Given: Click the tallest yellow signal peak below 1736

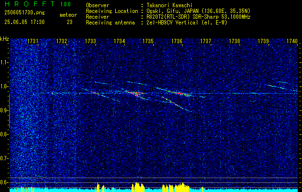Looking at the screenshot, I should pyautogui.click(x=182, y=187).
